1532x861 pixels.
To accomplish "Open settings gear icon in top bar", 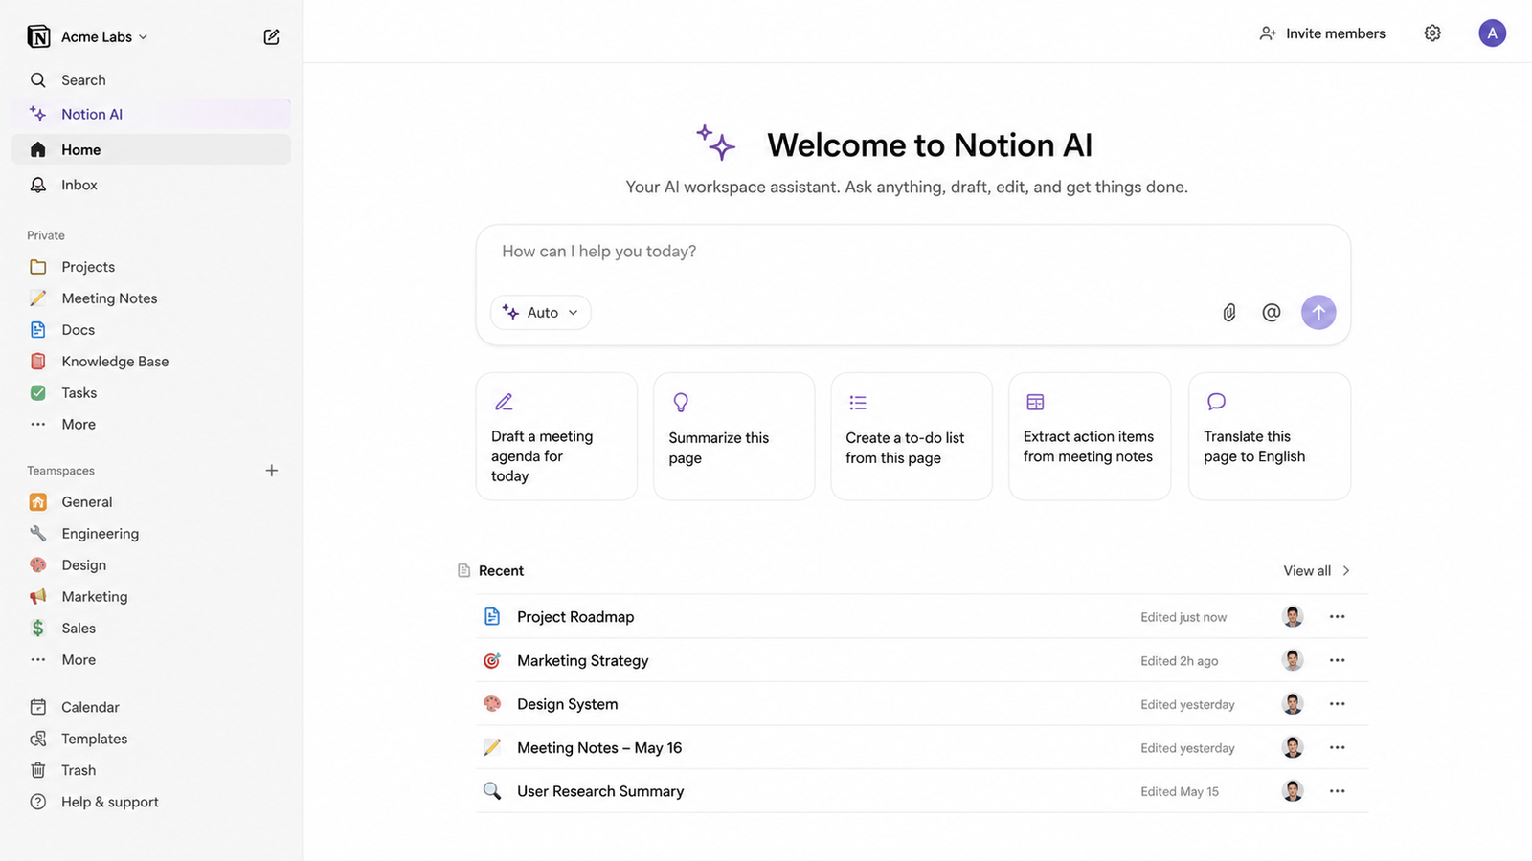I will (x=1432, y=33).
